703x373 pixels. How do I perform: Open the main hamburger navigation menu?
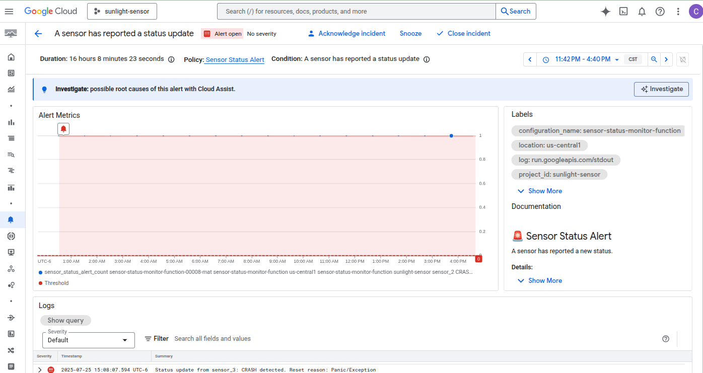pyautogui.click(x=9, y=11)
